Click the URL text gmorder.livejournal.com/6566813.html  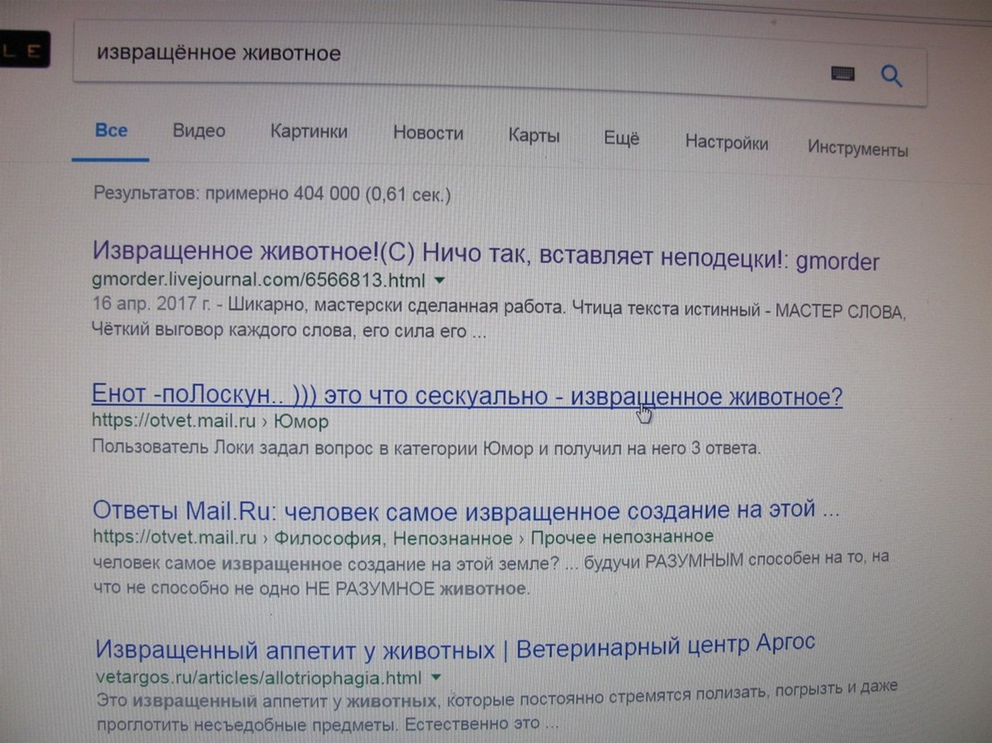tap(259, 280)
